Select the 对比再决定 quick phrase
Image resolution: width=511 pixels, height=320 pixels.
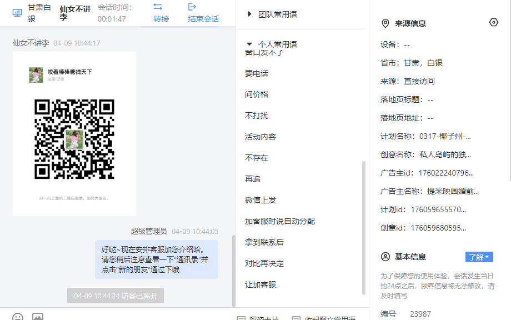tap(264, 264)
